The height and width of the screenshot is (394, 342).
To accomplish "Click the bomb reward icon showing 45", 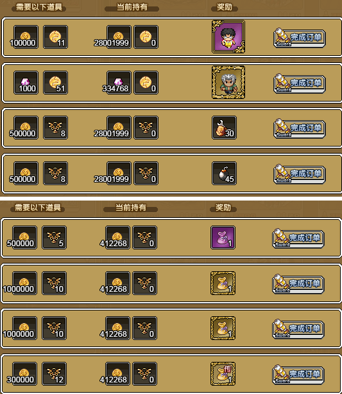I will pyautogui.click(x=224, y=174).
